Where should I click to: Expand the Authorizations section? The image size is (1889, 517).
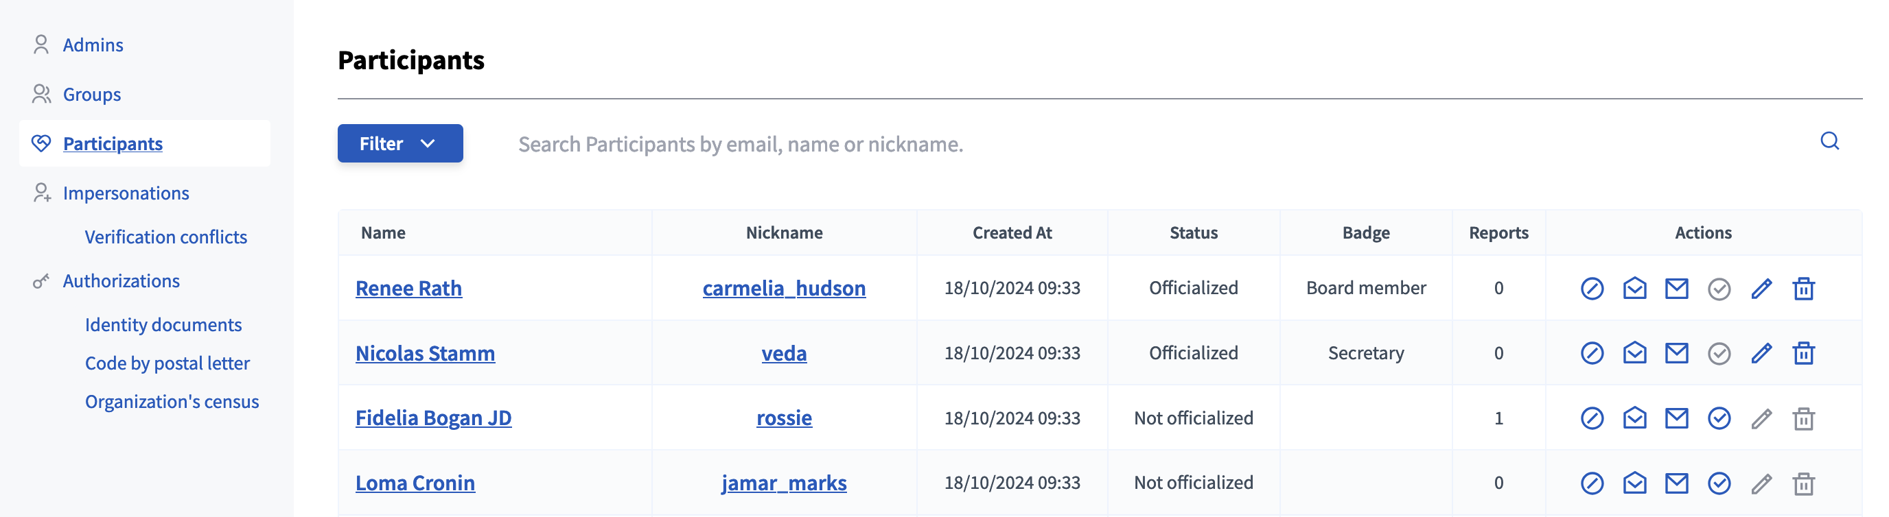click(x=121, y=280)
